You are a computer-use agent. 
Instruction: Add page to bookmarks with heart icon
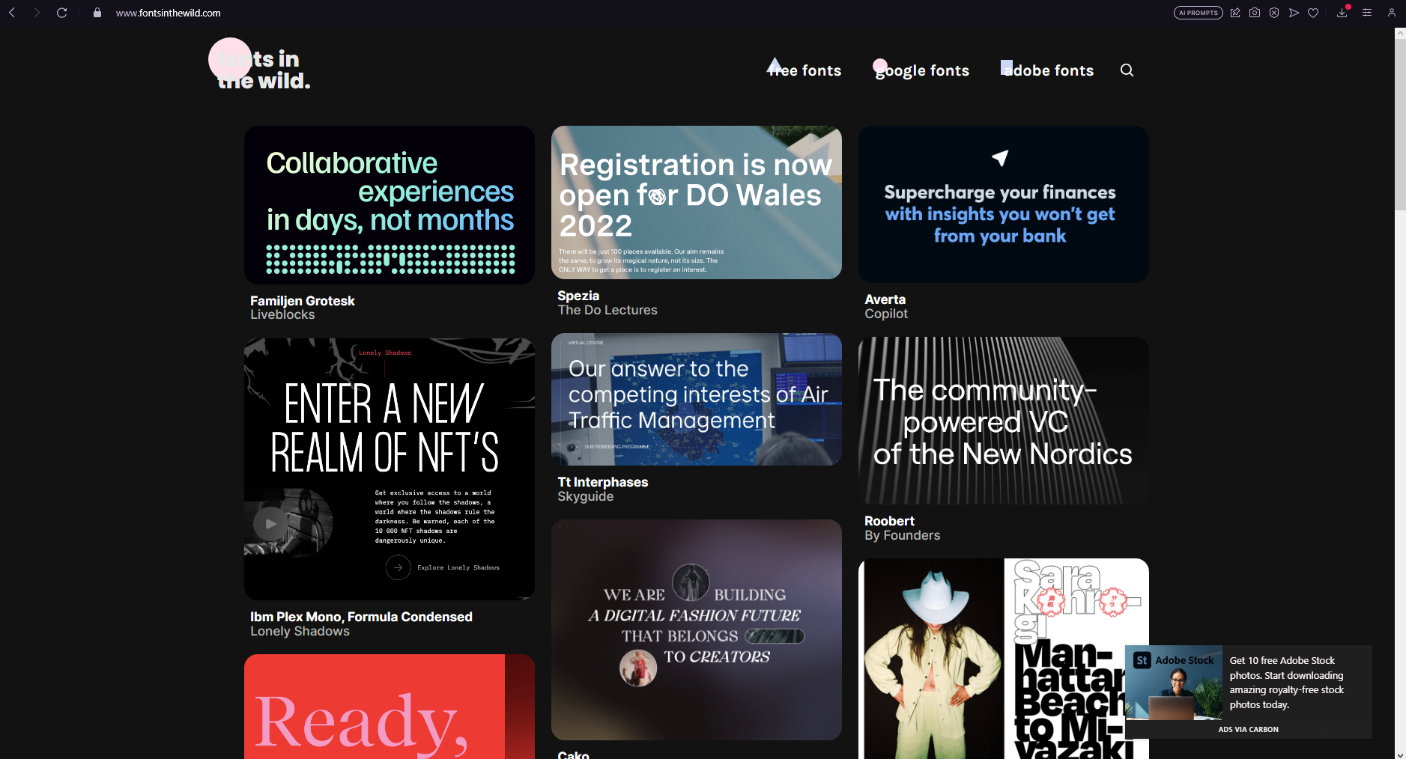point(1313,13)
